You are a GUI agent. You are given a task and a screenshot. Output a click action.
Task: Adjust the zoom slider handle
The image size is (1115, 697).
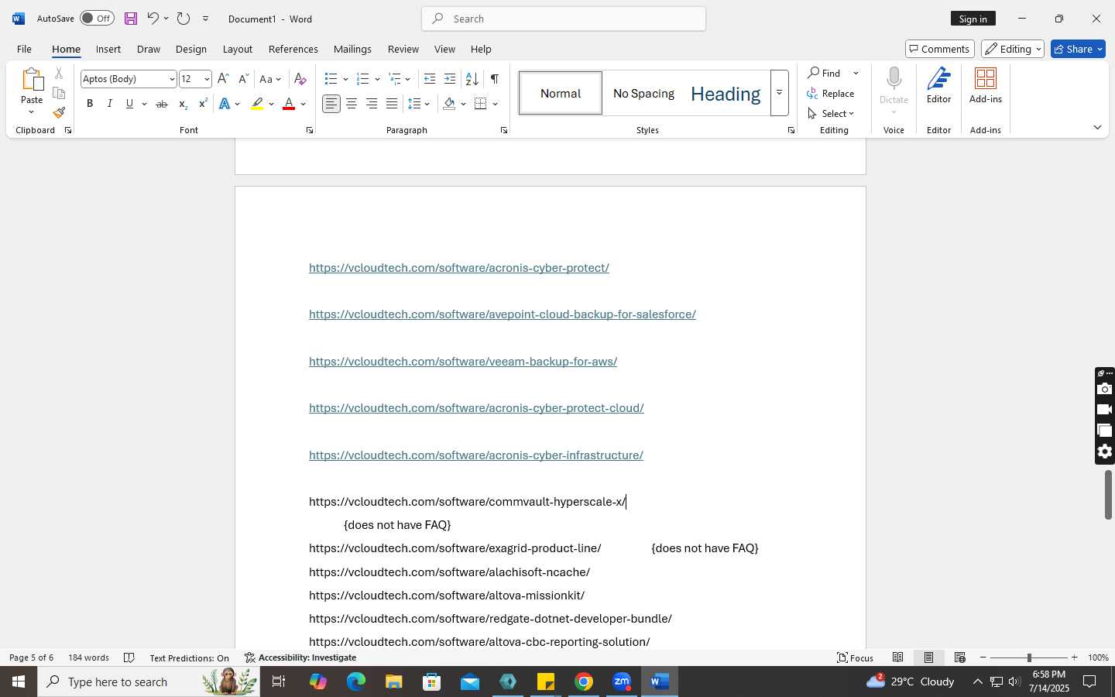[1029, 658]
